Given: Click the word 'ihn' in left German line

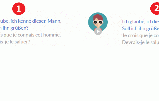Looking at the screenshot, I should (6, 28).
